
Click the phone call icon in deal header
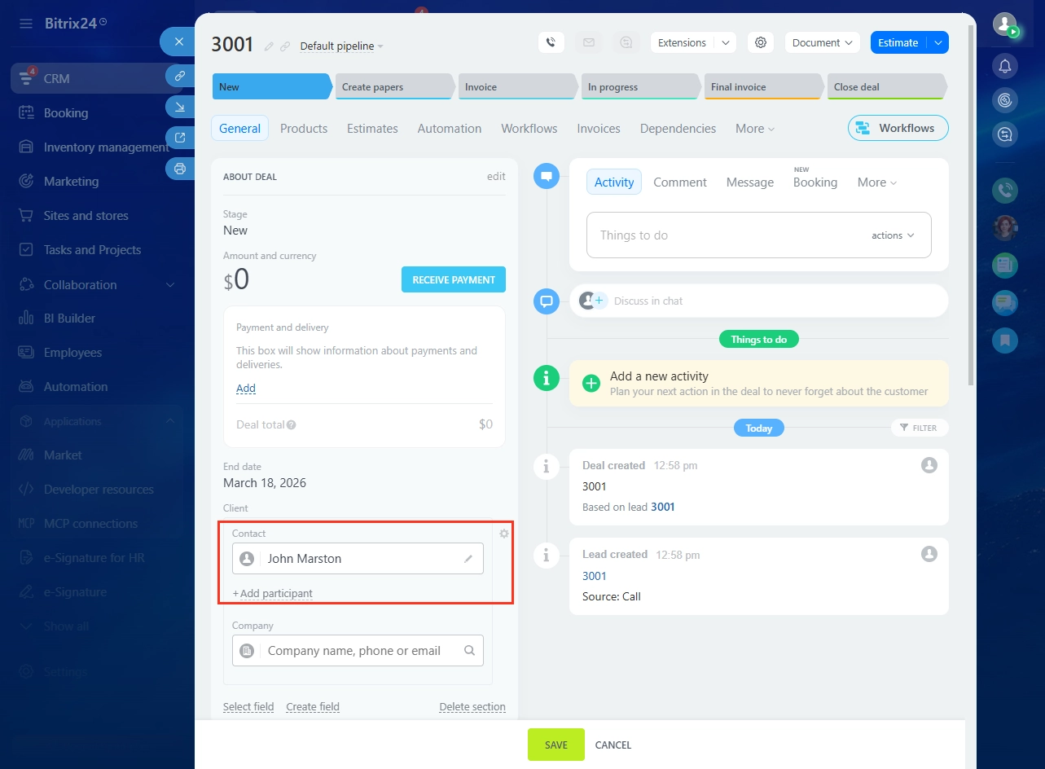point(551,42)
